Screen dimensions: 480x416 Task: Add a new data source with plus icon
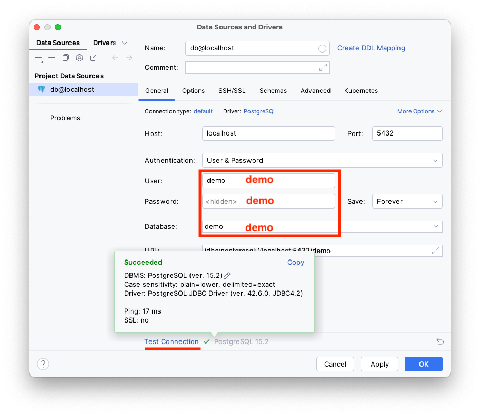point(38,58)
